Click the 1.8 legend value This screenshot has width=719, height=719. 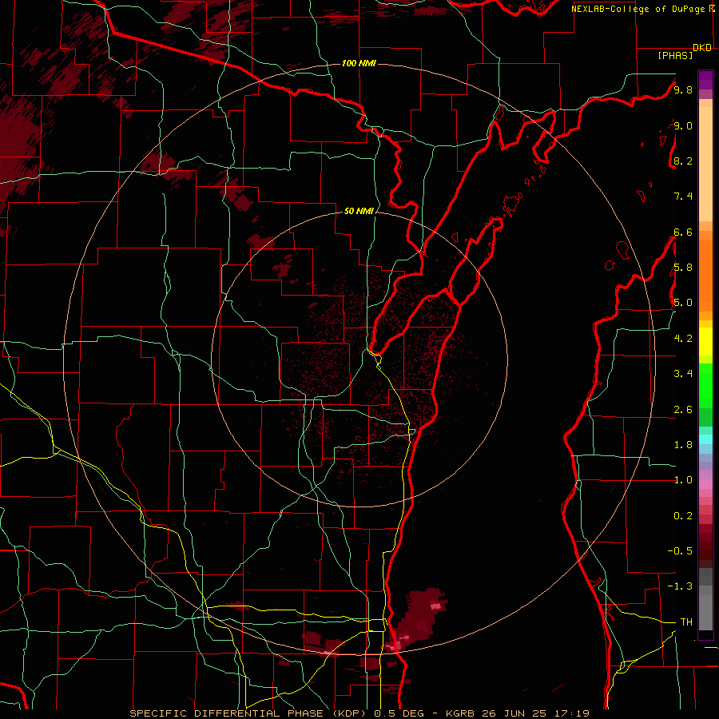pyautogui.click(x=683, y=444)
